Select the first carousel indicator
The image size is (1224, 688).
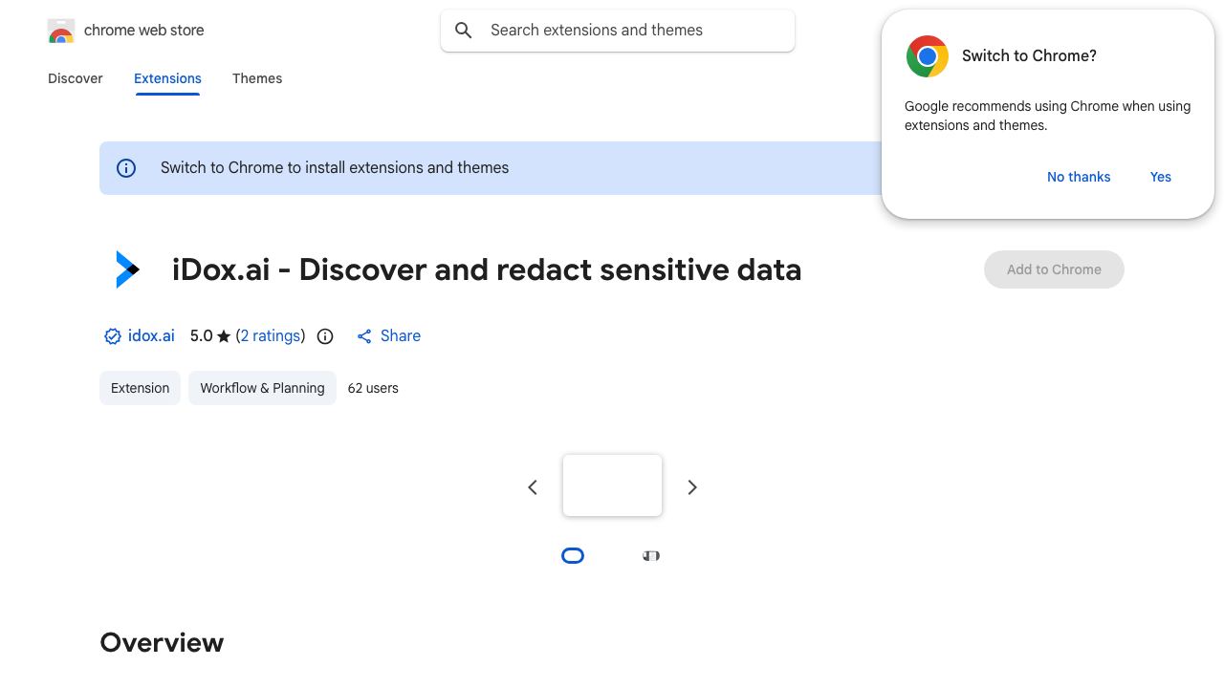coord(573,556)
